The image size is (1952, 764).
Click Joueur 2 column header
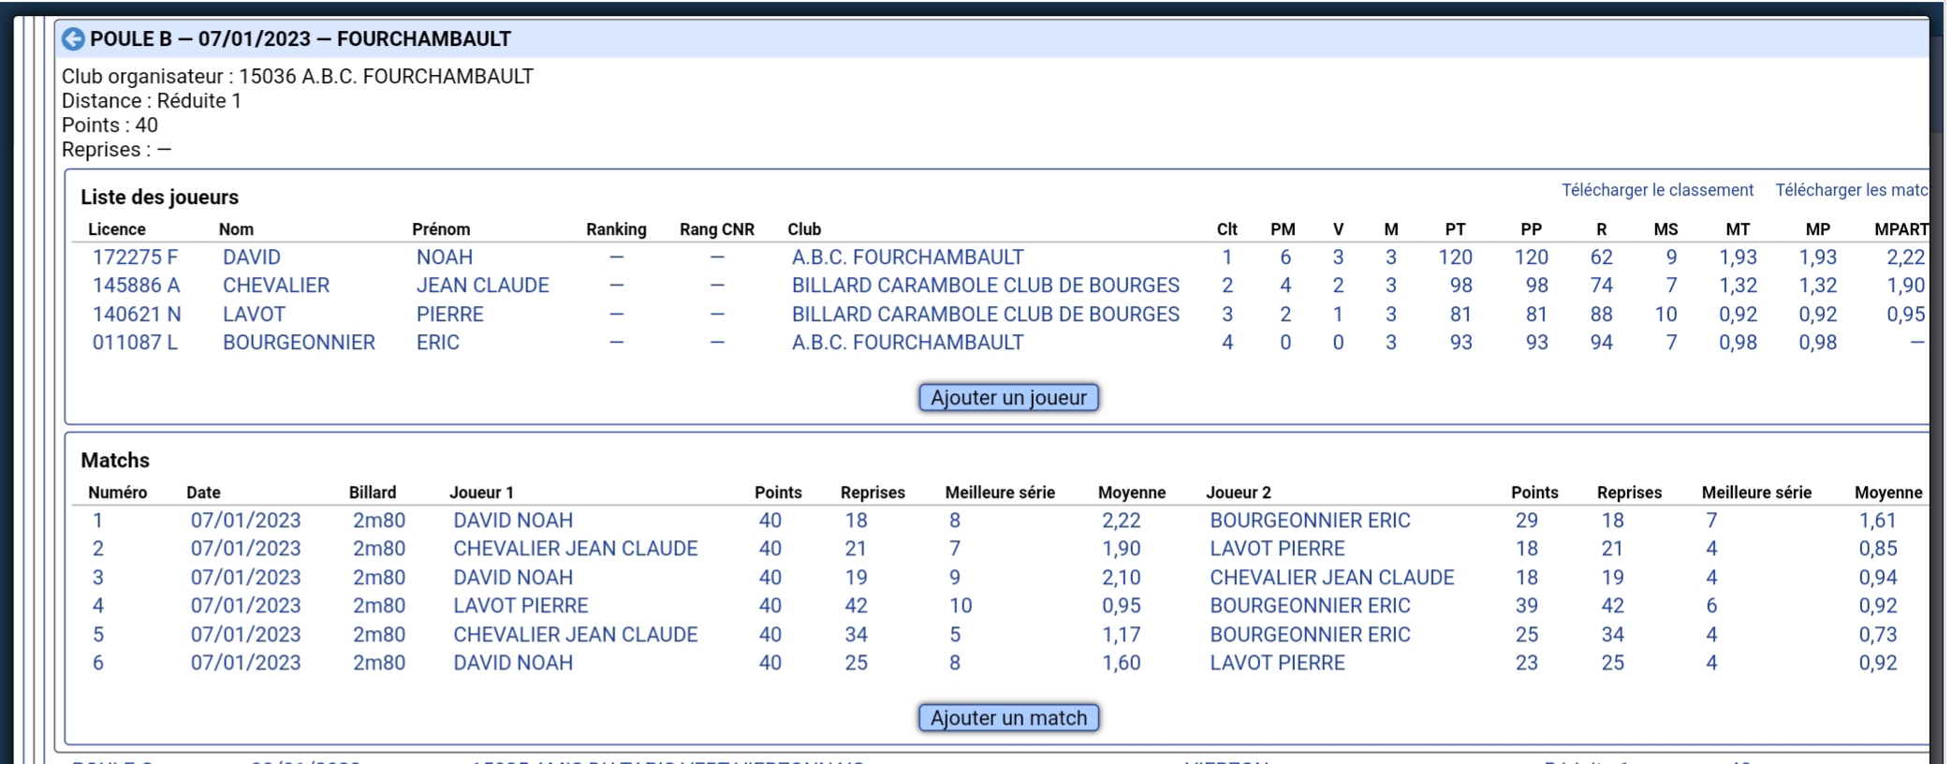[1239, 492]
